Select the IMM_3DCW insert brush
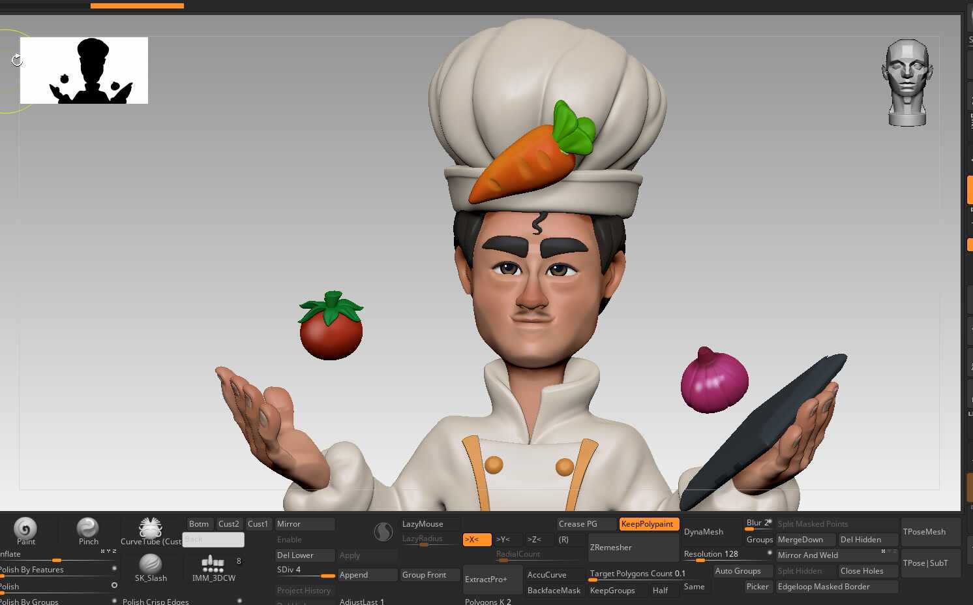This screenshot has width=973, height=605. click(213, 563)
